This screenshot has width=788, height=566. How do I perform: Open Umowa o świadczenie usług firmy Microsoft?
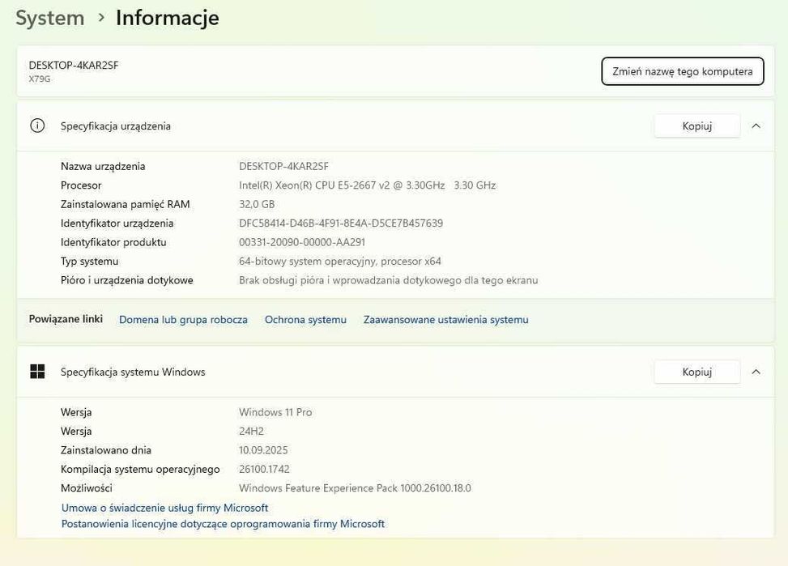tap(164, 508)
